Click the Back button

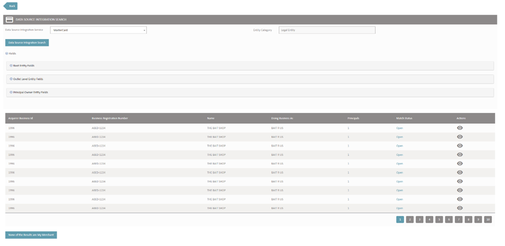11,6
